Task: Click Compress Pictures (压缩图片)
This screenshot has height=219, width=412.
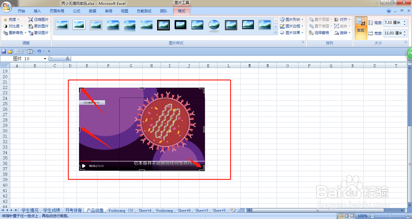Action: click(38, 19)
